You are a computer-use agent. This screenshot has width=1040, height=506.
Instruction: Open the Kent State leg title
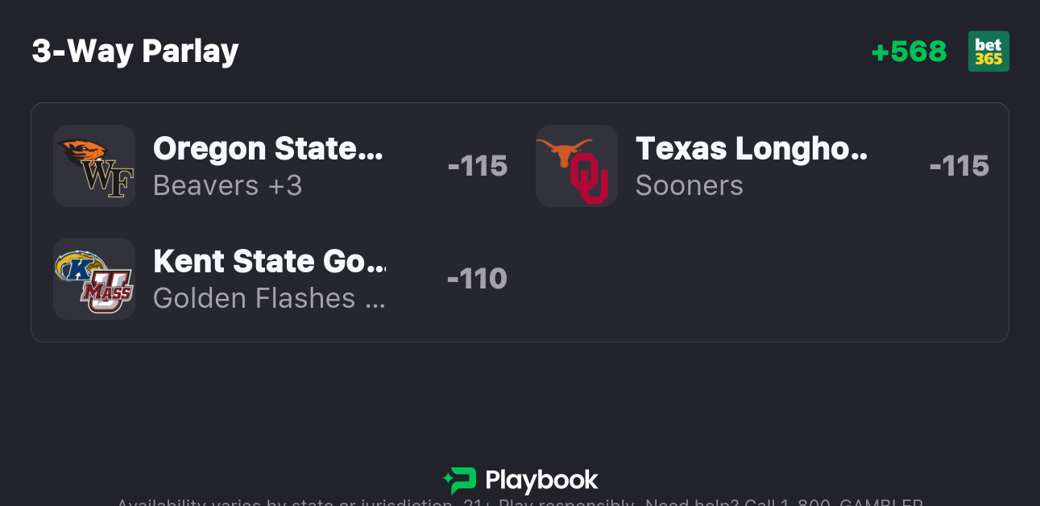(269, 262)
